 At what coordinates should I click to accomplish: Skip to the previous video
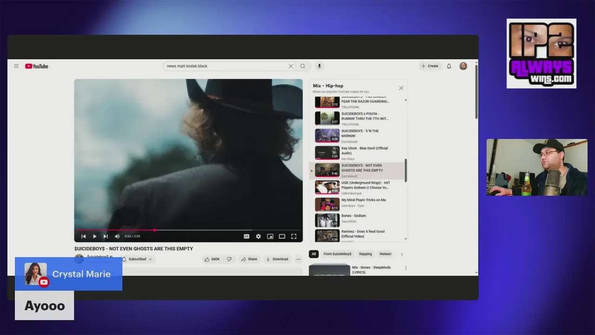coord(84,236)
